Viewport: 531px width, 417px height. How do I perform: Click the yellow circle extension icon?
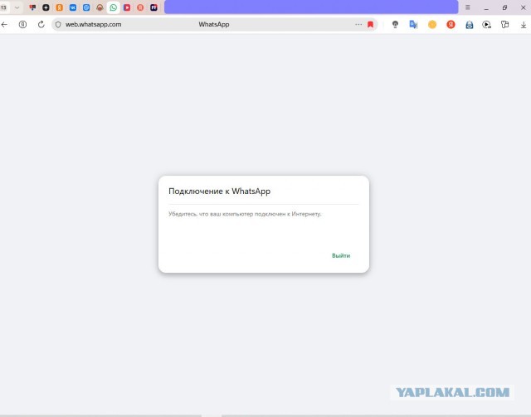(x=432, y=24)
